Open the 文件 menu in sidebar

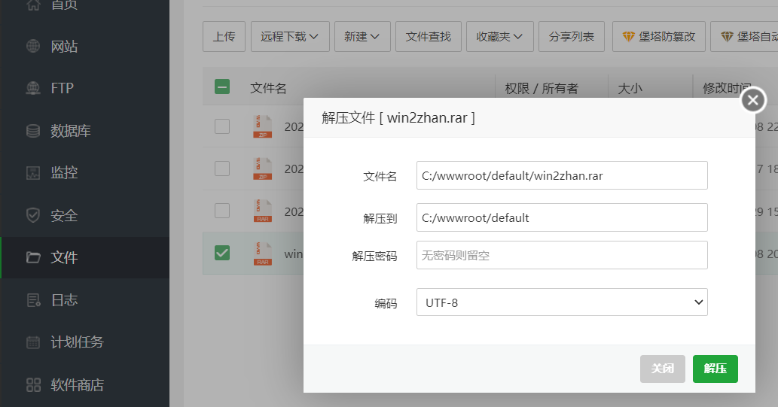pos(64,258)
